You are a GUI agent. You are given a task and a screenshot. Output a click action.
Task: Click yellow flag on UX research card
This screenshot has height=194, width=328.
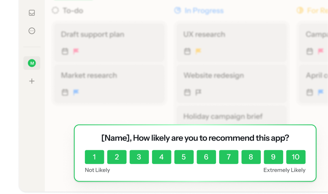point(198,51)
